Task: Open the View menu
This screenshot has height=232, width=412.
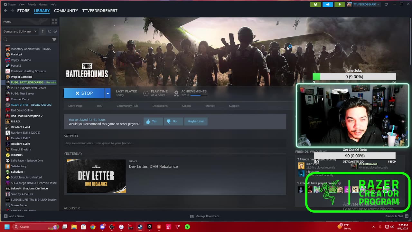Action: (22, 5)
